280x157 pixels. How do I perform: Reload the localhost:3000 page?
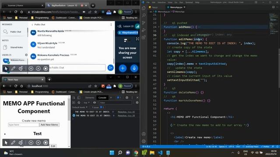[16, 86]
